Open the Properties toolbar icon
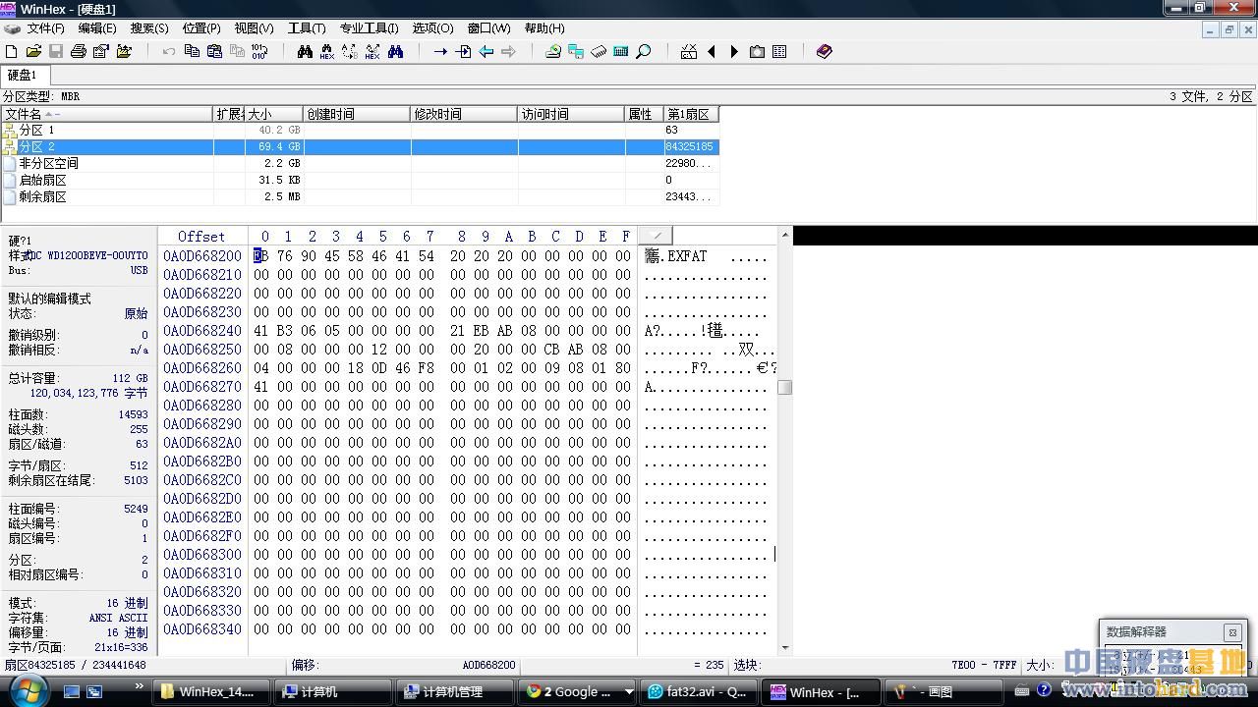1258x707 pixels. point(101,51)
